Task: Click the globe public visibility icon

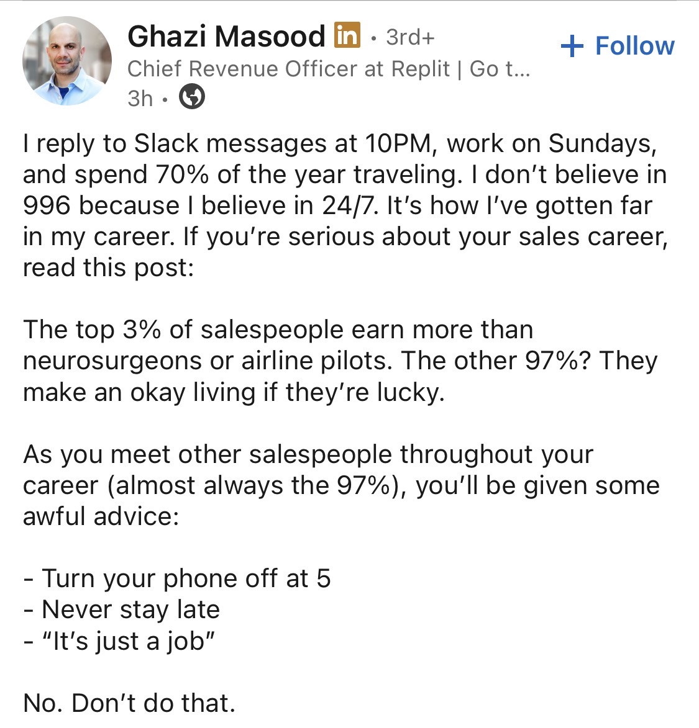Action: pos(192,97)
